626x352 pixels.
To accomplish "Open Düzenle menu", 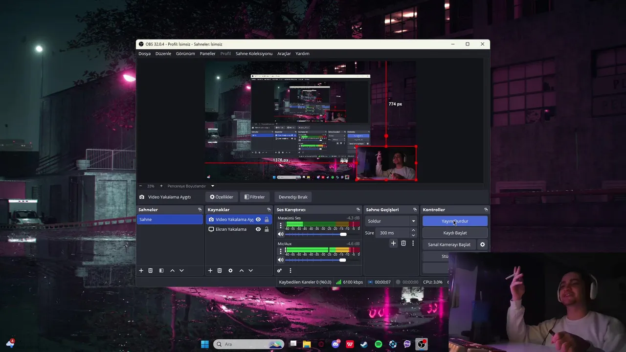I will tap(163, 54).
